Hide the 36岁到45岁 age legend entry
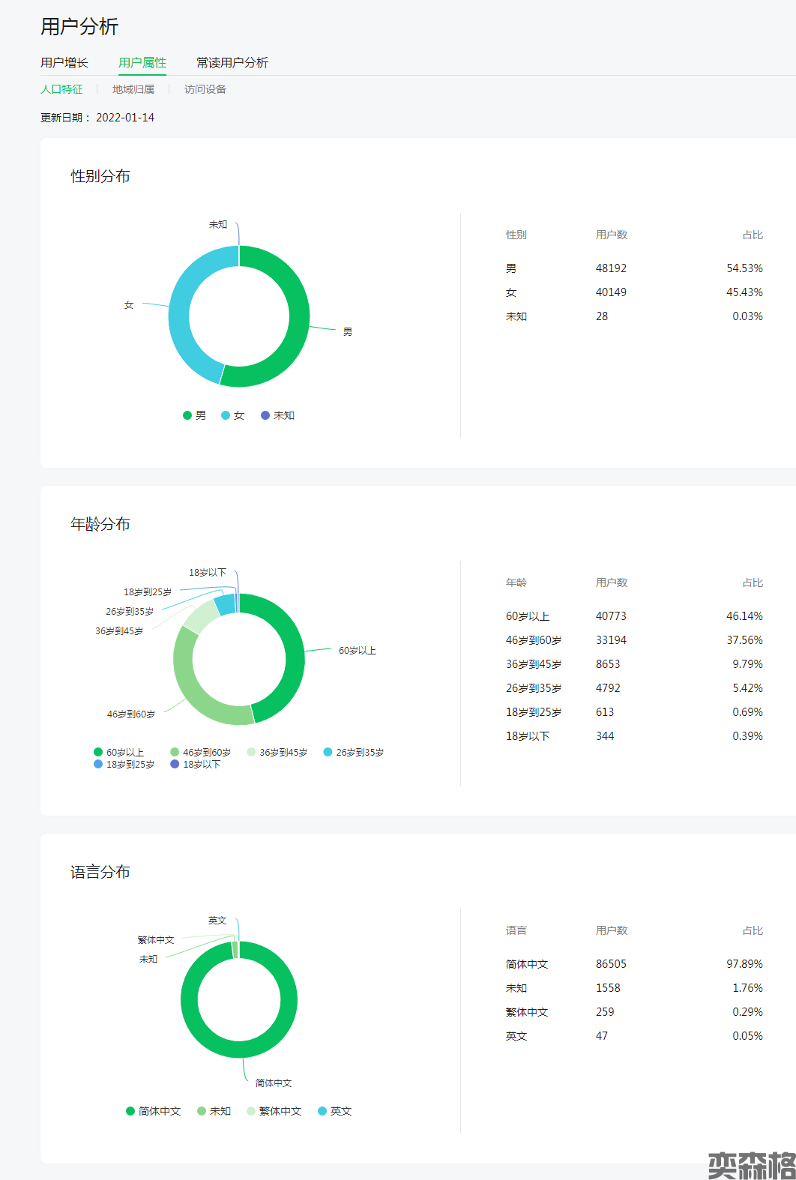Image resolution: width=796 pixels, height=1180 pixels. [x=277, y=752]
